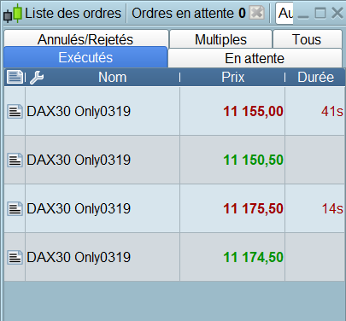This screenshot has height=321, width=346.
Task: Open order details icon for the 11 174,50 row
Action: [15, 257]
